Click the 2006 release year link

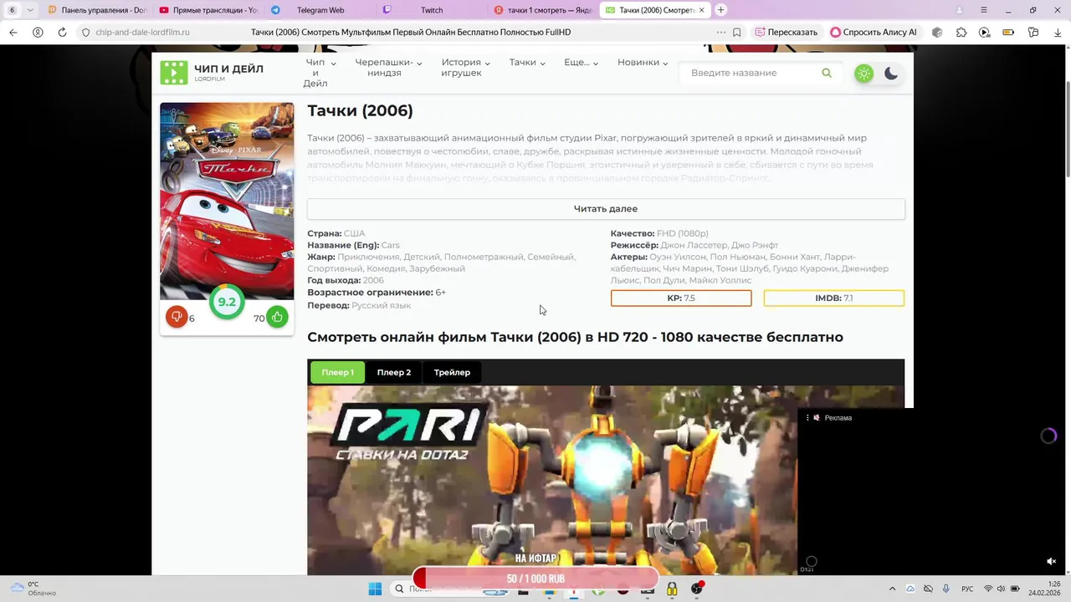click(373, 281)
